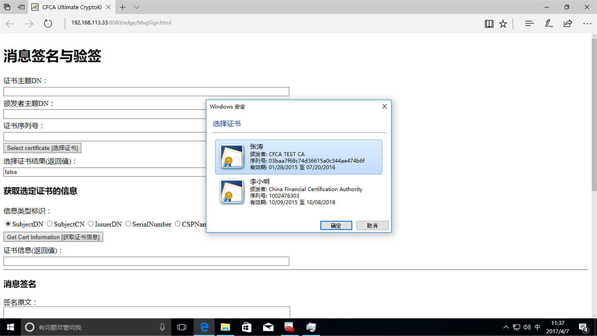Click 签名原文 text area
The image size is (597, 336).
(x=147, y=313)
